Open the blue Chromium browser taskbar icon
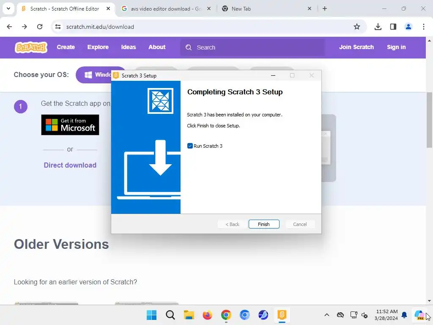433x325 pixels. point(245,315)
